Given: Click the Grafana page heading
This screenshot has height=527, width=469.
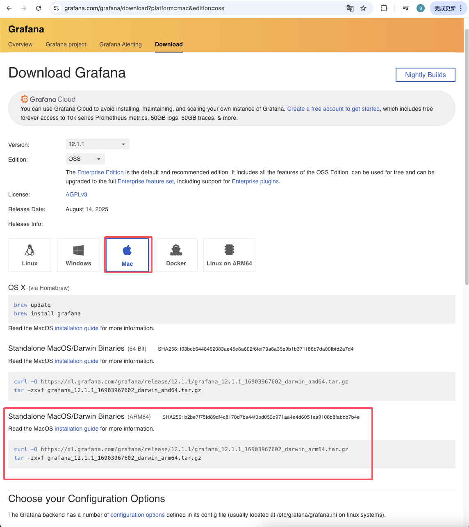Looking at the screenshot, I should coord(26,29).
